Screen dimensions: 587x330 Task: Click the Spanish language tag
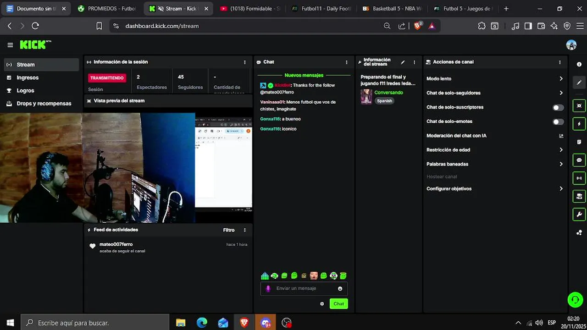(x=384, y=101)
